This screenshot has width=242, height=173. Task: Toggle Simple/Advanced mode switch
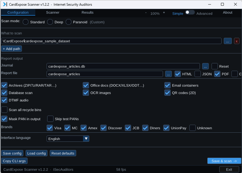(190, 13)
